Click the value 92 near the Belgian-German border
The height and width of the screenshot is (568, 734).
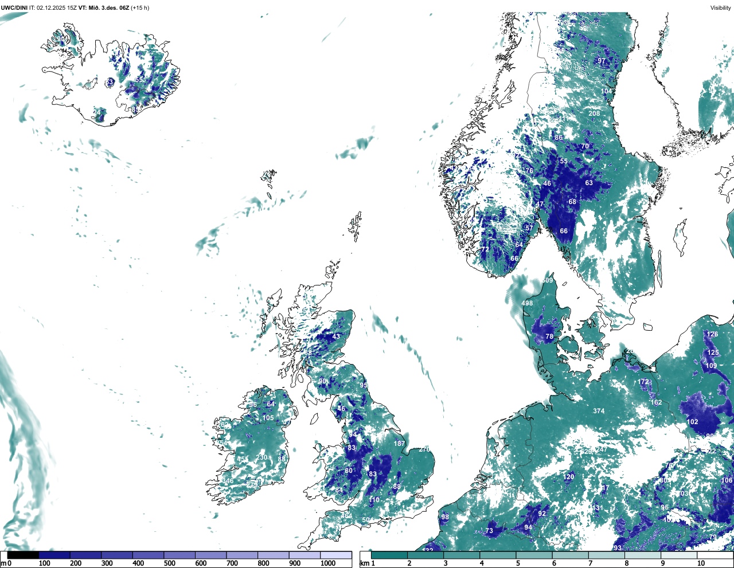click(542, 514)
